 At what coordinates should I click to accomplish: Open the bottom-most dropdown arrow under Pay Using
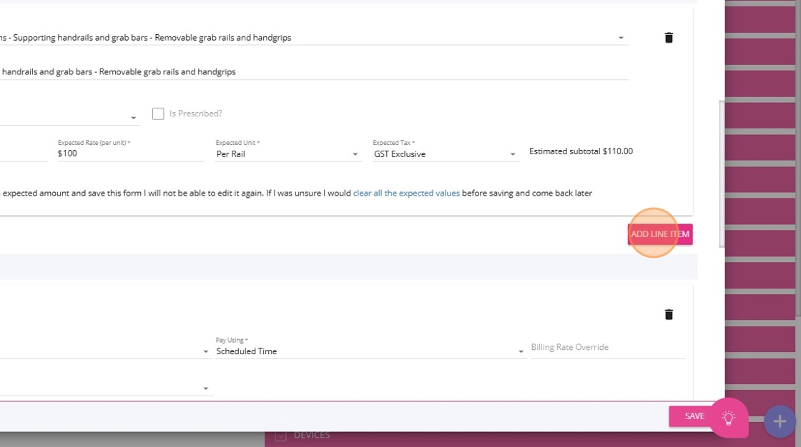point(205,389)
